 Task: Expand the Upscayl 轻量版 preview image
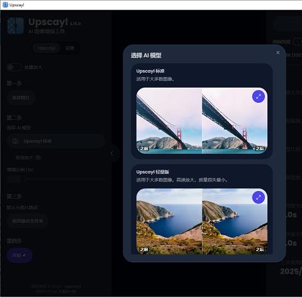pos(259,197)
